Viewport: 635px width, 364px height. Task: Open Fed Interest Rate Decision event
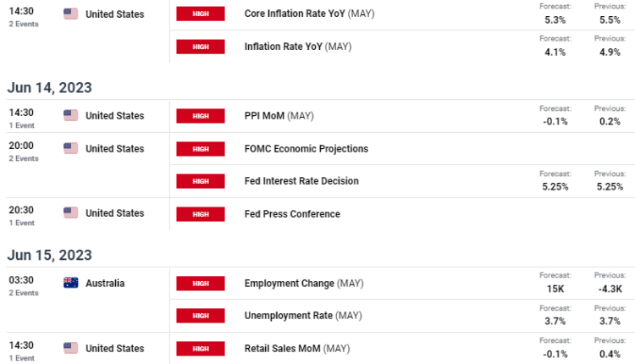pyautogui.click(x=301, y=181)
